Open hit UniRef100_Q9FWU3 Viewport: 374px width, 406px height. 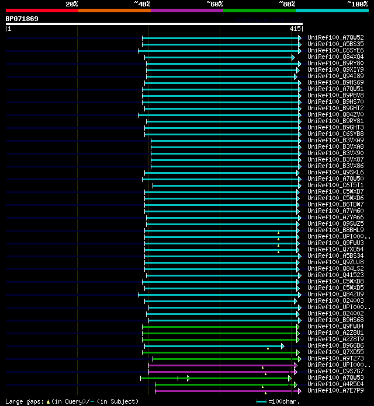[335, 243]
